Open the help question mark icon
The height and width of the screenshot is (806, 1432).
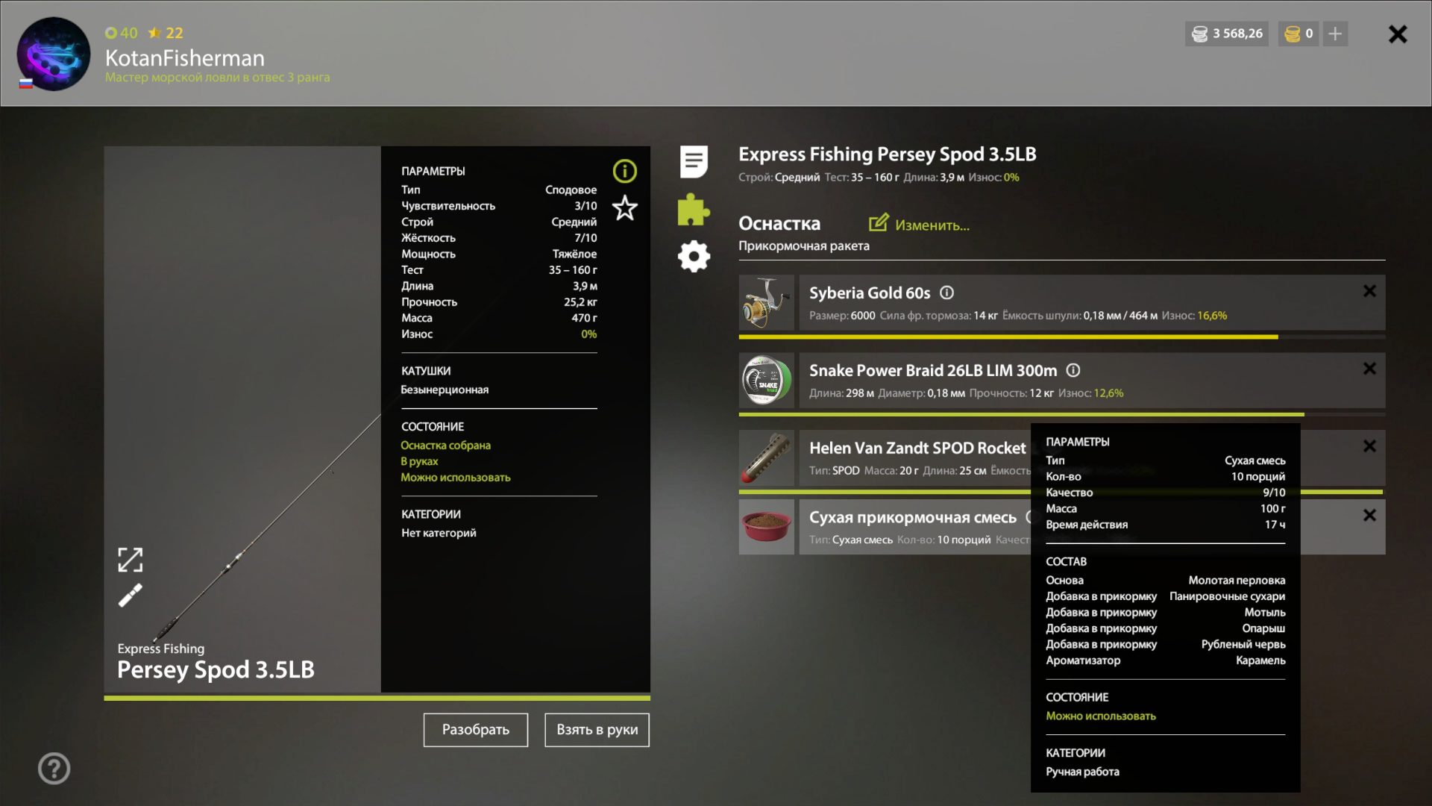point(54,769)
